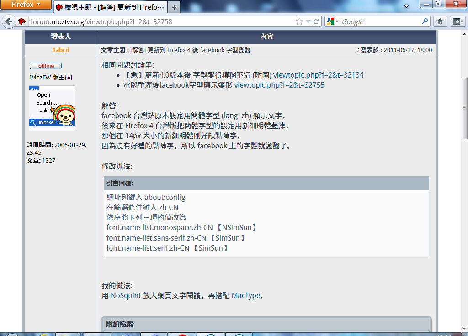This screenshot has width=468, height=336.
Task: Click the post date 2011-06-17, 18:00
Action: (408, 50)
